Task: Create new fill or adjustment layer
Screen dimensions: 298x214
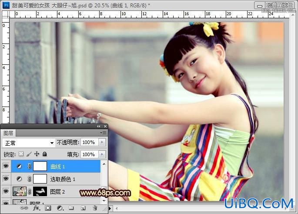Action: coord(60,208)
